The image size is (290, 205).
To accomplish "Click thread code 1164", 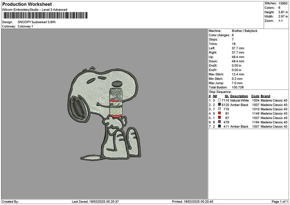I will point(256,122).
